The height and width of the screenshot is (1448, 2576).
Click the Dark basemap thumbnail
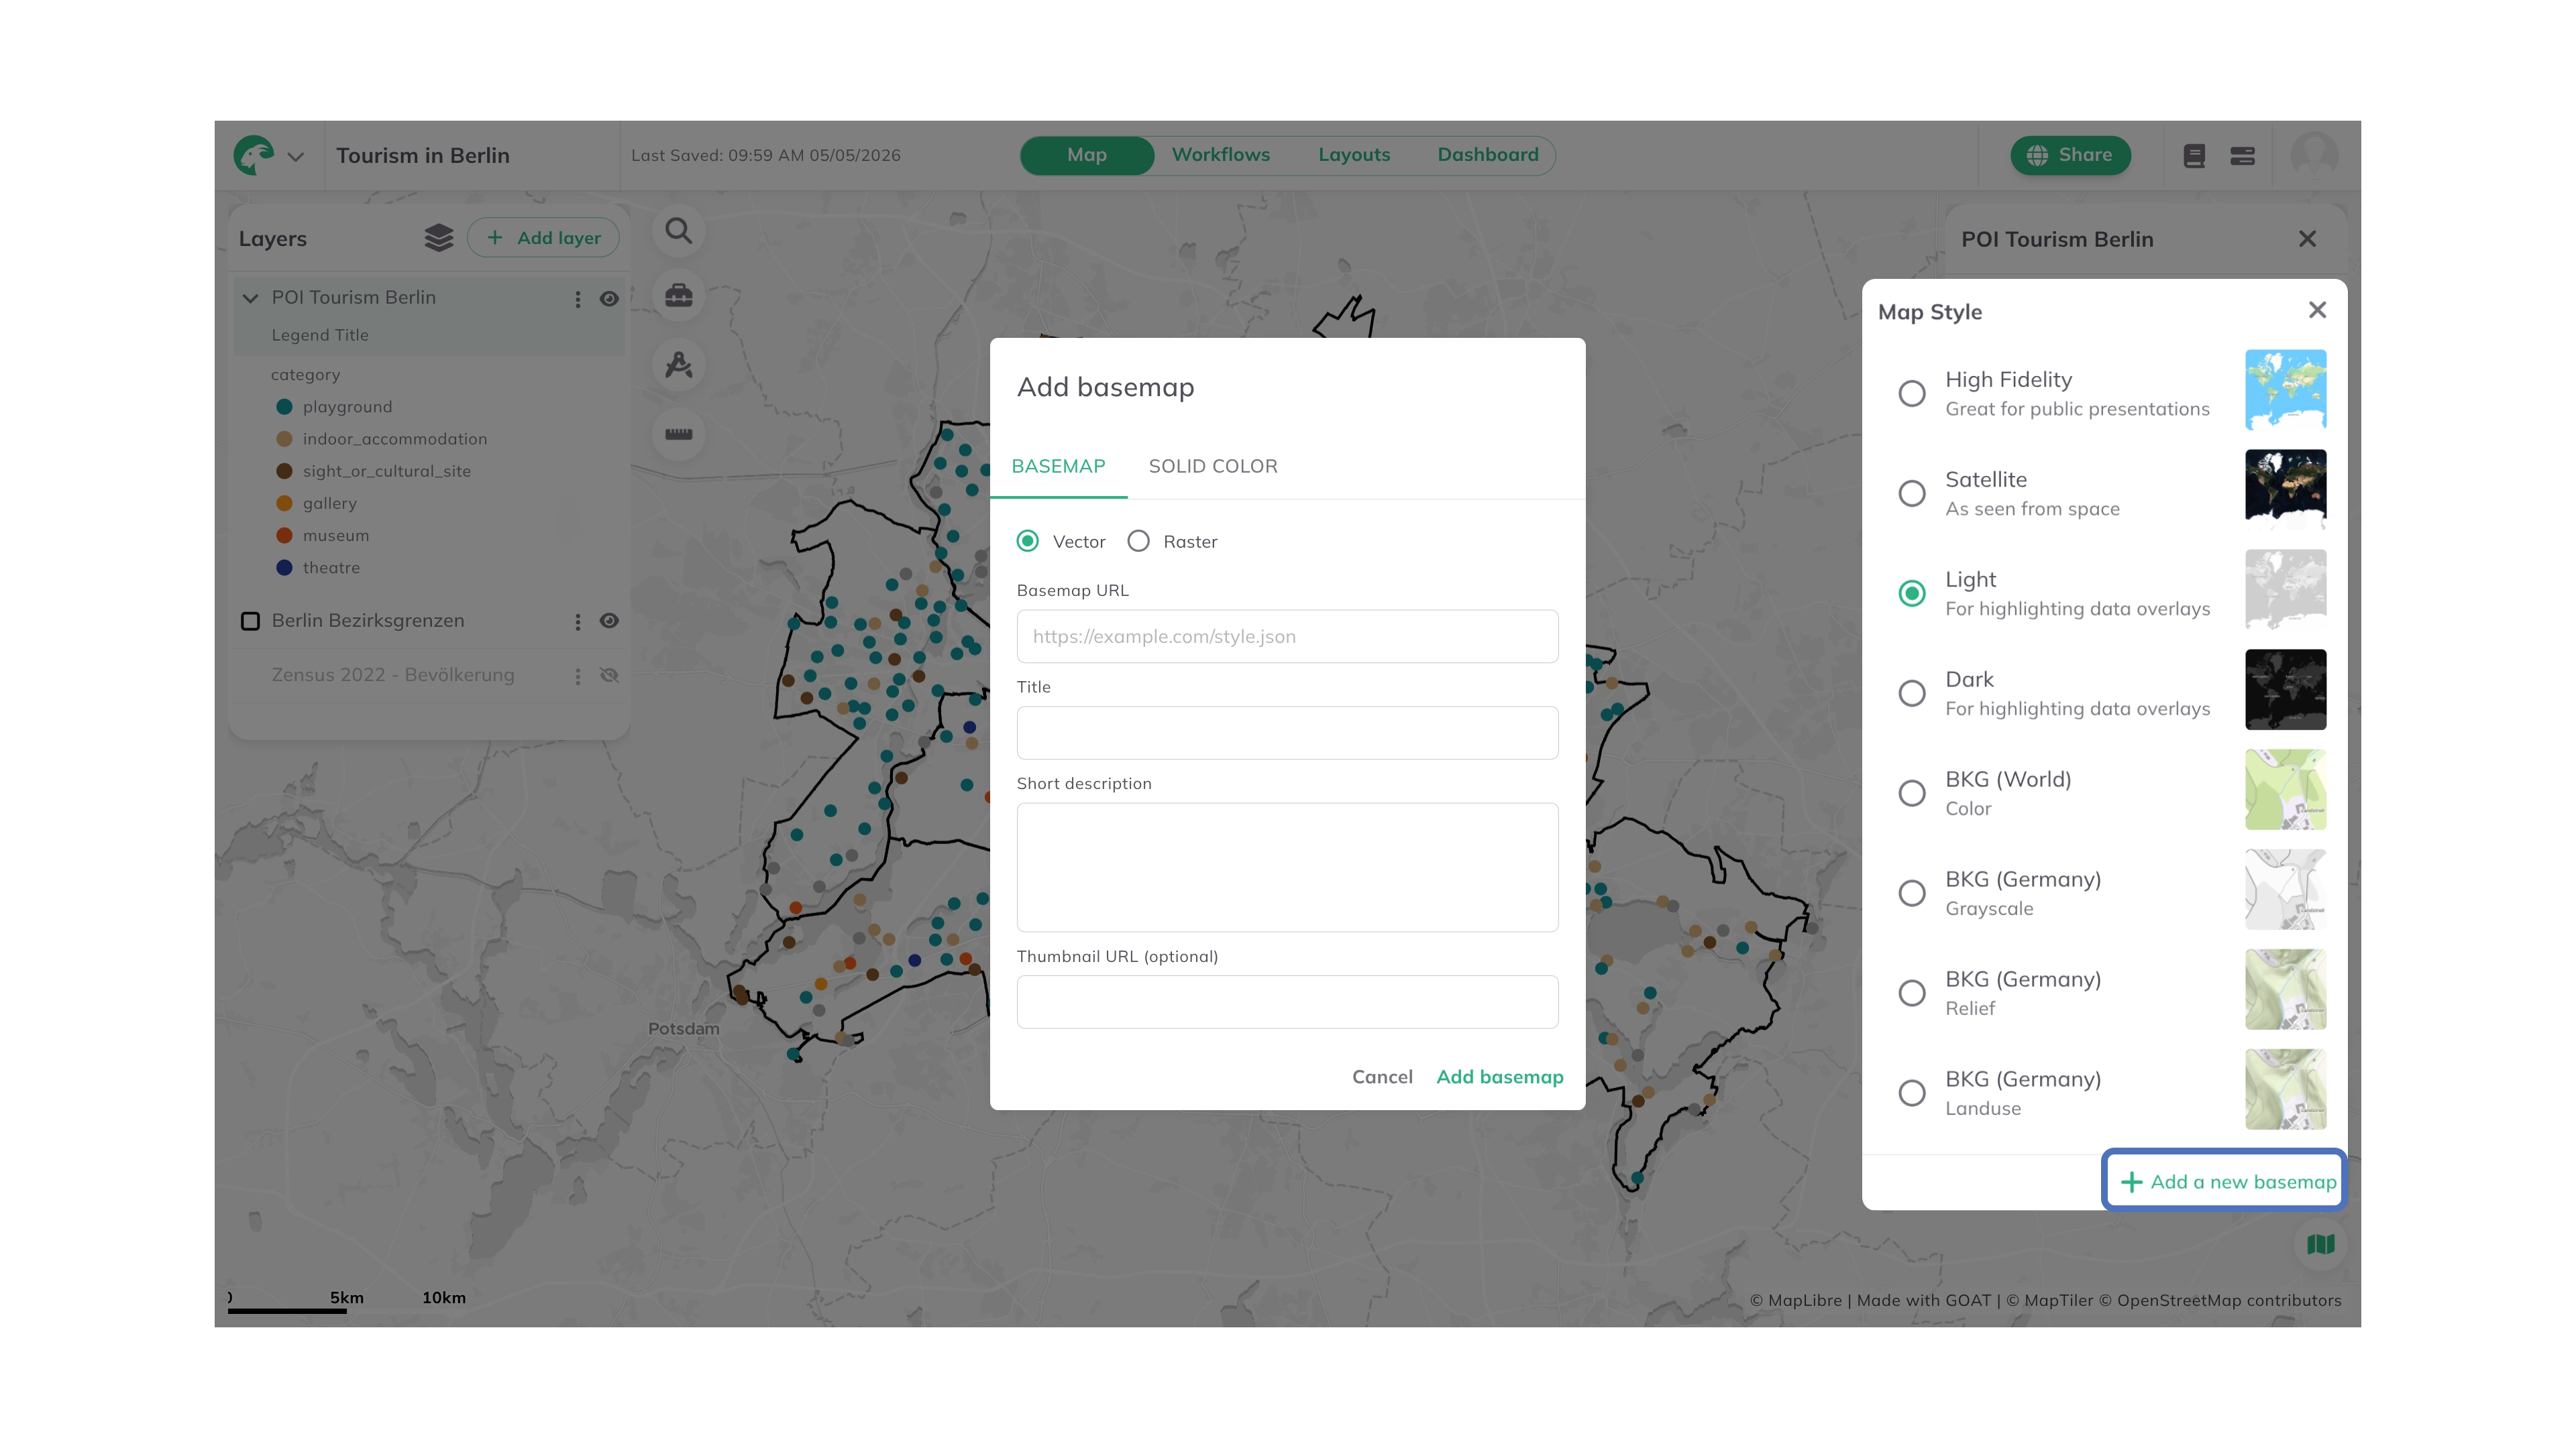click(x=2285, y=690)
